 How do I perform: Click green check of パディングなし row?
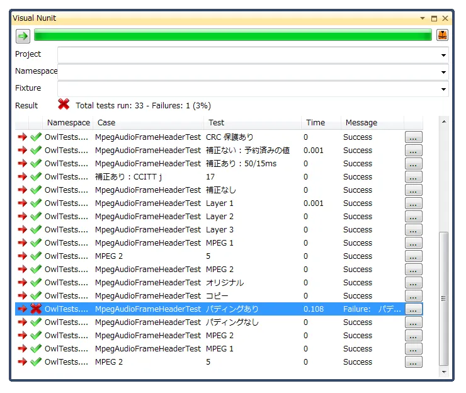click(36, 322)
